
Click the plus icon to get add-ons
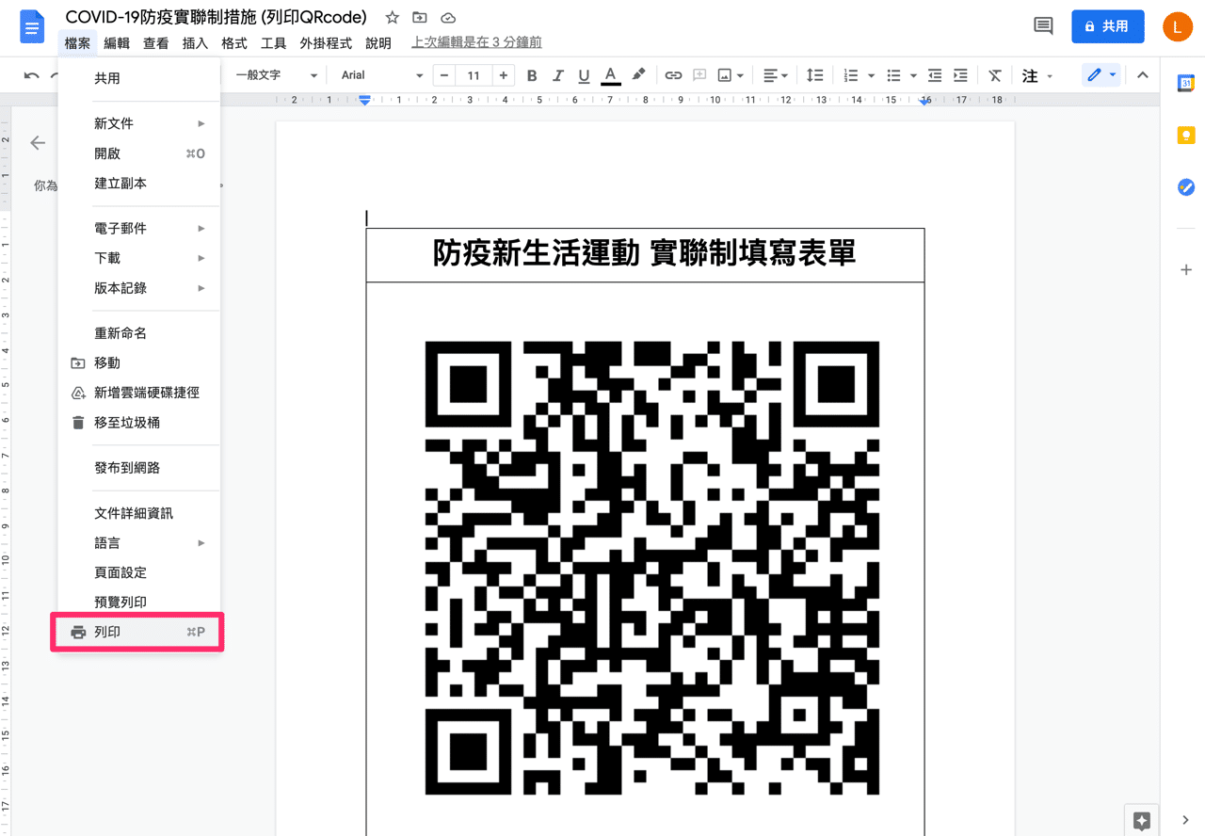pyautogui.click(x=1186, y=270)
